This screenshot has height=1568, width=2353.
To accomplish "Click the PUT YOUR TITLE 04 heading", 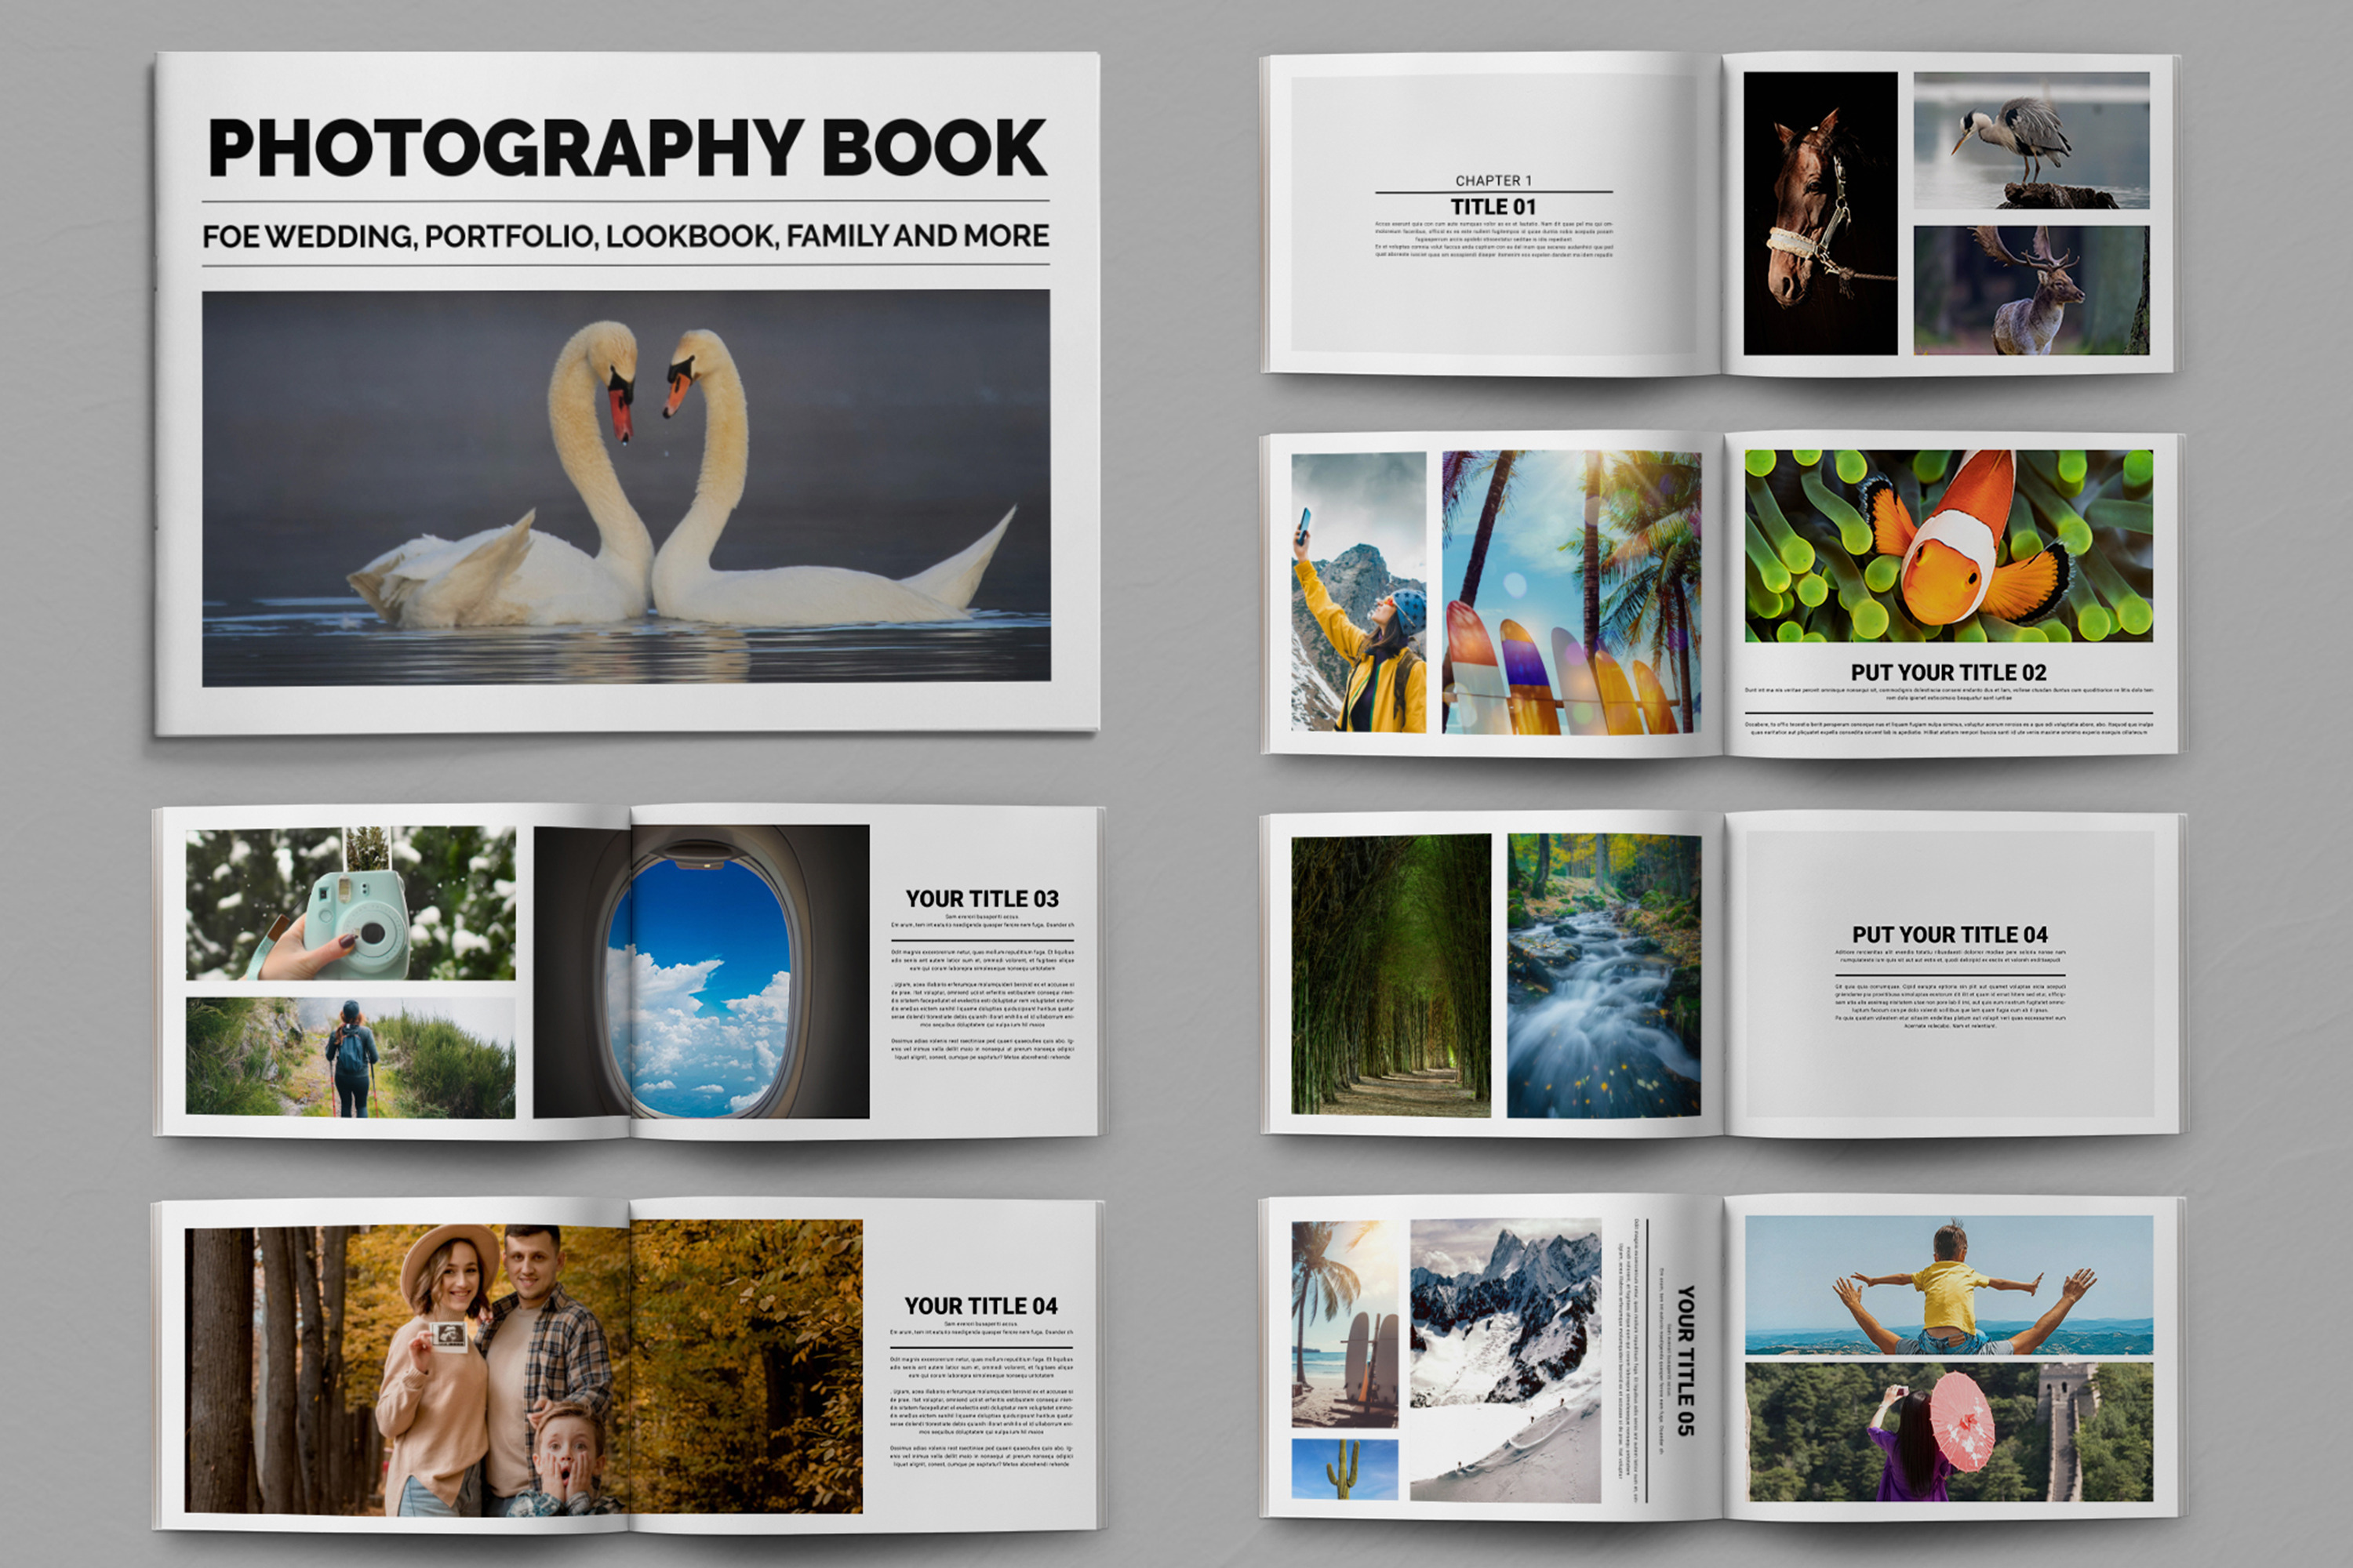I will tap(1949, 934).
